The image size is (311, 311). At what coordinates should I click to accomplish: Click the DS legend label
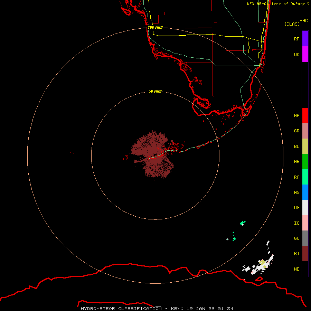[x=296, y=208]
